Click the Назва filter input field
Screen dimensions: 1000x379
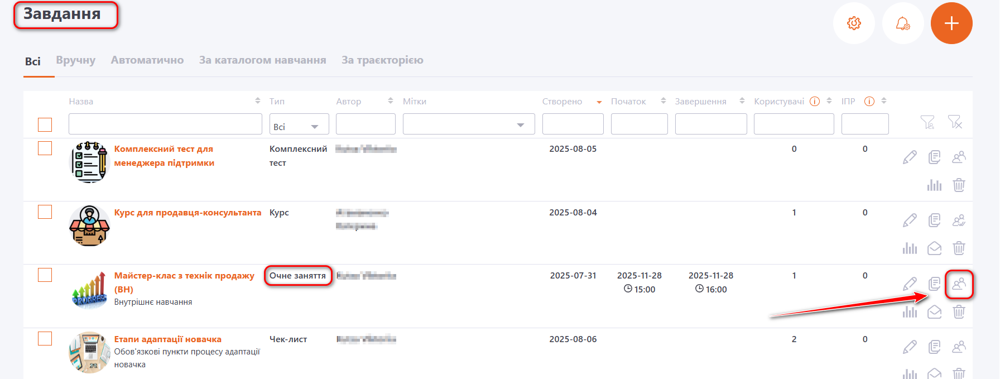(165, 124)
